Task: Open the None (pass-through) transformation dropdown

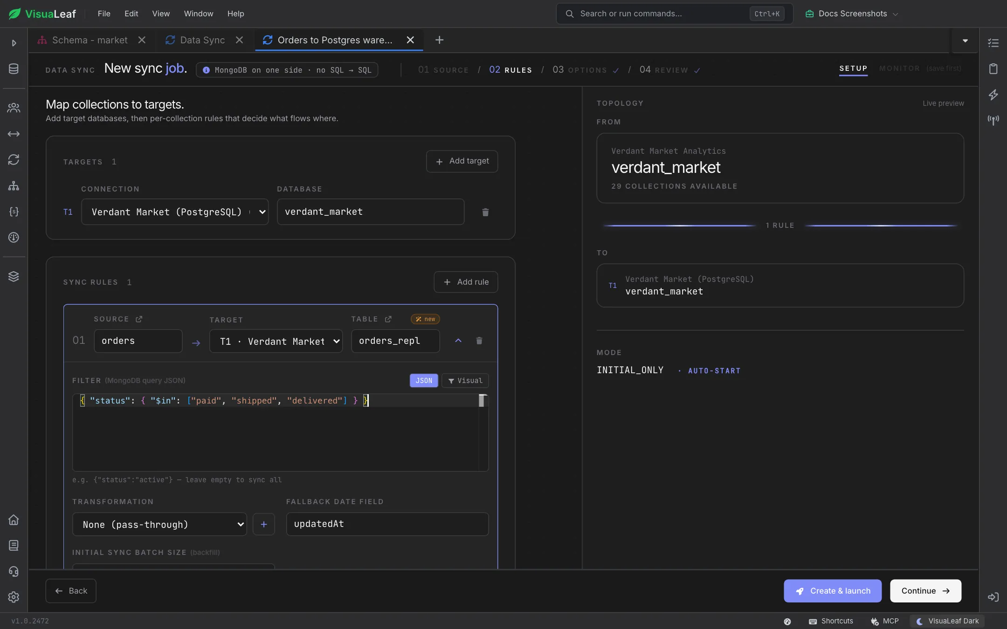Action: coord(159,525)
